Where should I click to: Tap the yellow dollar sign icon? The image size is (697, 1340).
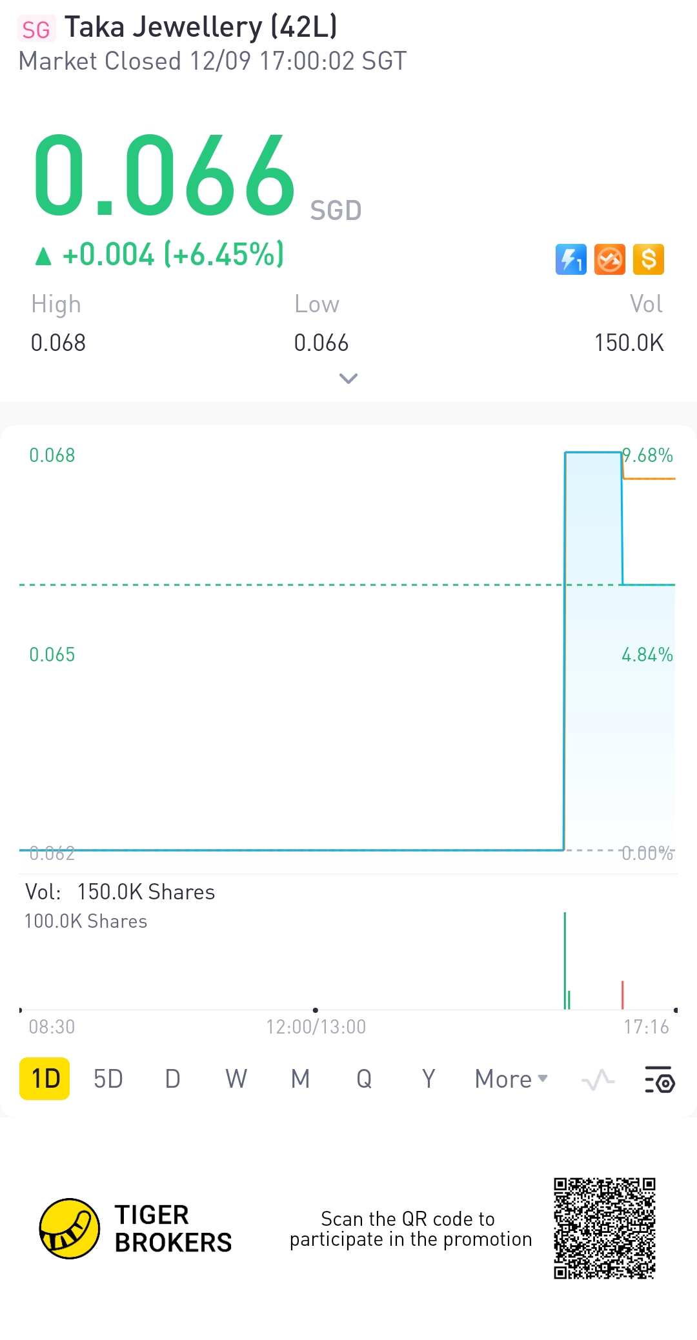(648, 259)
